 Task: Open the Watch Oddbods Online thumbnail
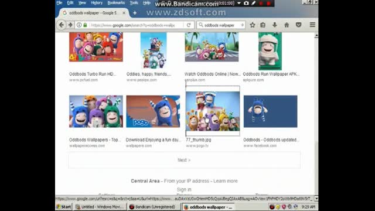click(x=212, y=47)
